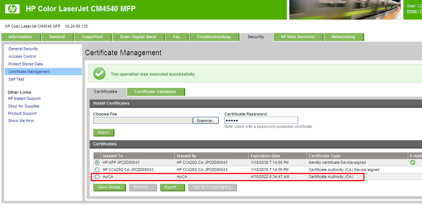Open the Networking tab
This screenshot has width=422, height=207.
coord(343,37)
